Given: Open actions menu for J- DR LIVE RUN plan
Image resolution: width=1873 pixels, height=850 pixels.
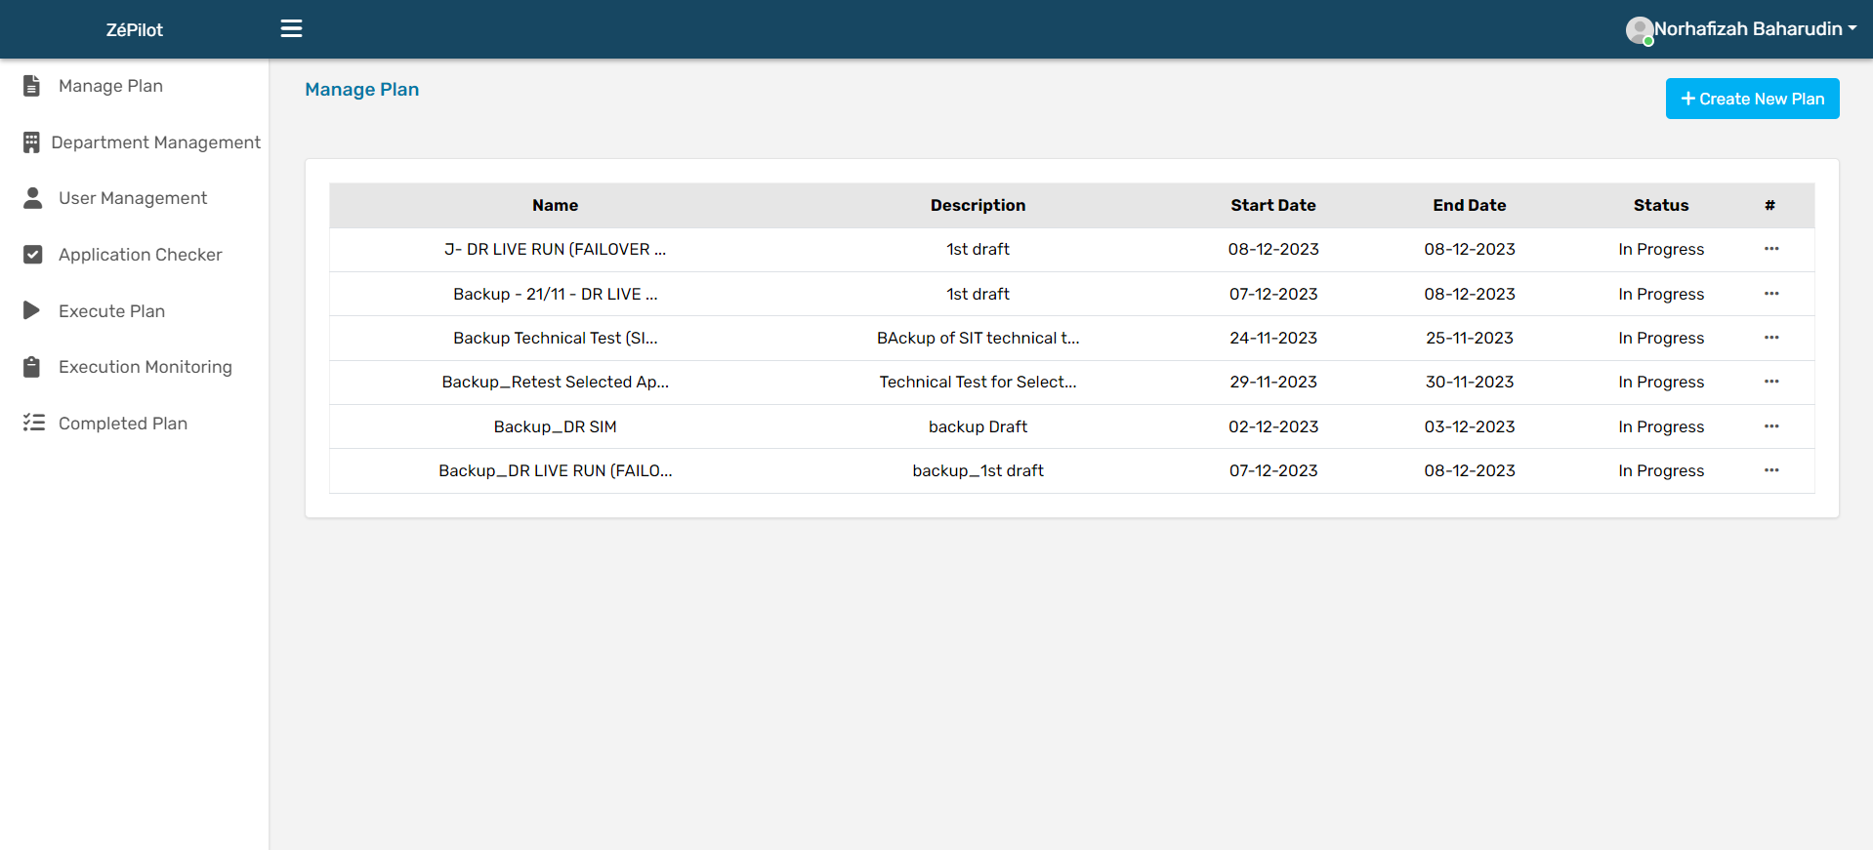Looking at the screenshot, I should point(1770,249).
